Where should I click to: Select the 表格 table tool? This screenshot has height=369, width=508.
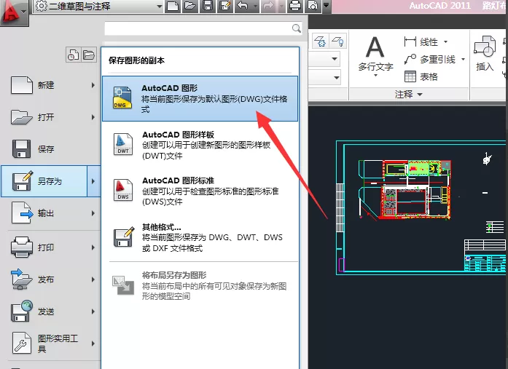pos(421,76)
